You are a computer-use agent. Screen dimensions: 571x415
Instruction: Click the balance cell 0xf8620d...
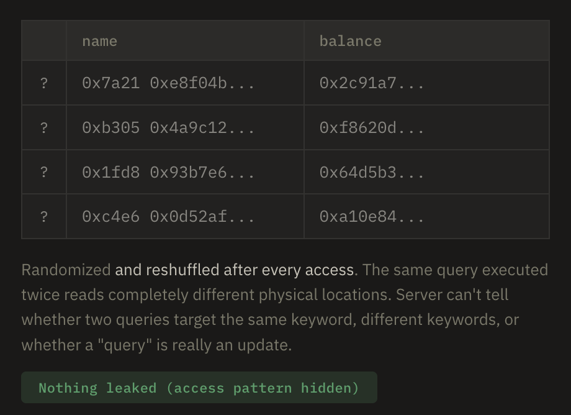pyautogui.click(x=372, y=128)
